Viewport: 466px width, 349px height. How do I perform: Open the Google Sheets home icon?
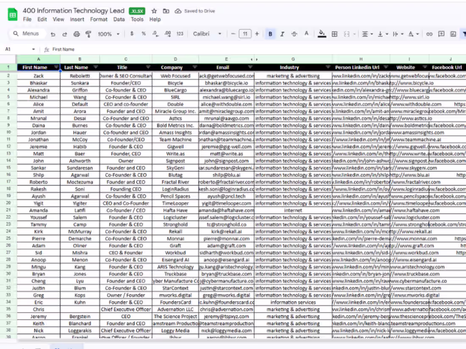pyautogui.click(x=12, y=15)
